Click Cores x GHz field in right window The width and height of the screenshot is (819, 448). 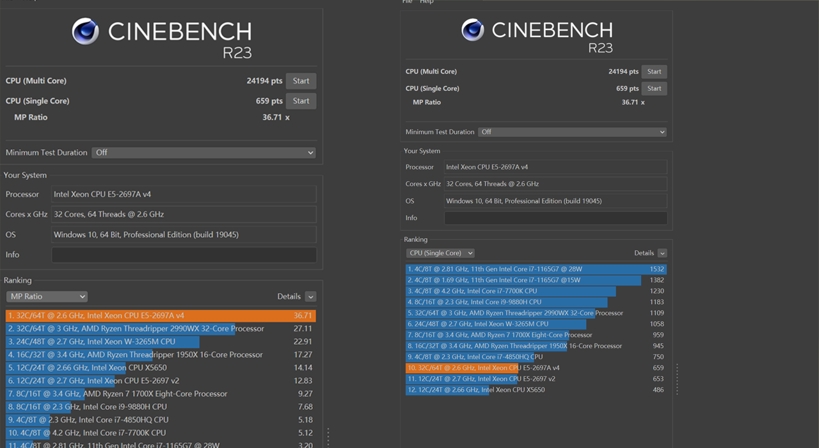[556, 184]
